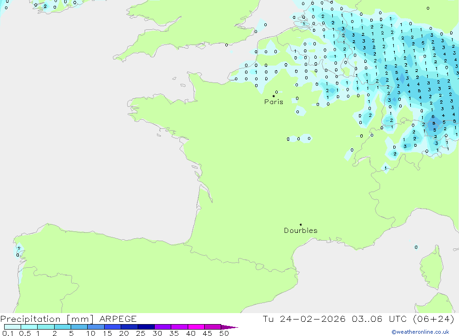
Task: Click the black dot marking Dourbies
Action: tap(301, 225)
